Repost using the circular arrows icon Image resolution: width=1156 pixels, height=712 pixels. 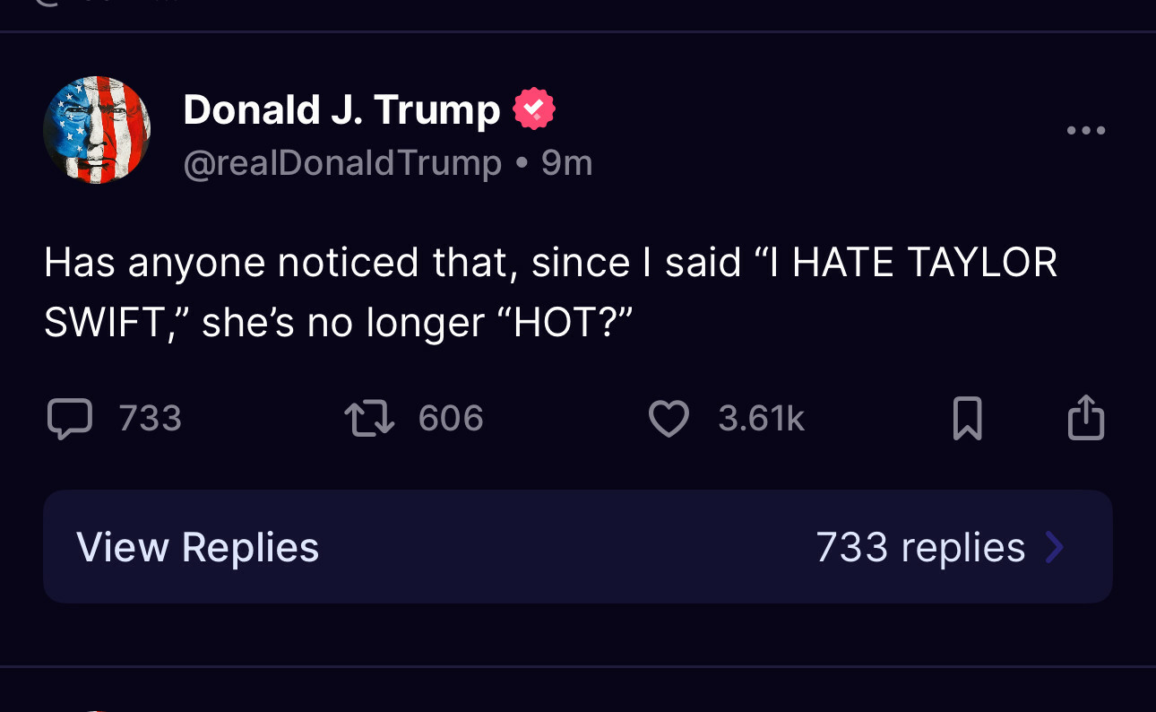point(369,419)
